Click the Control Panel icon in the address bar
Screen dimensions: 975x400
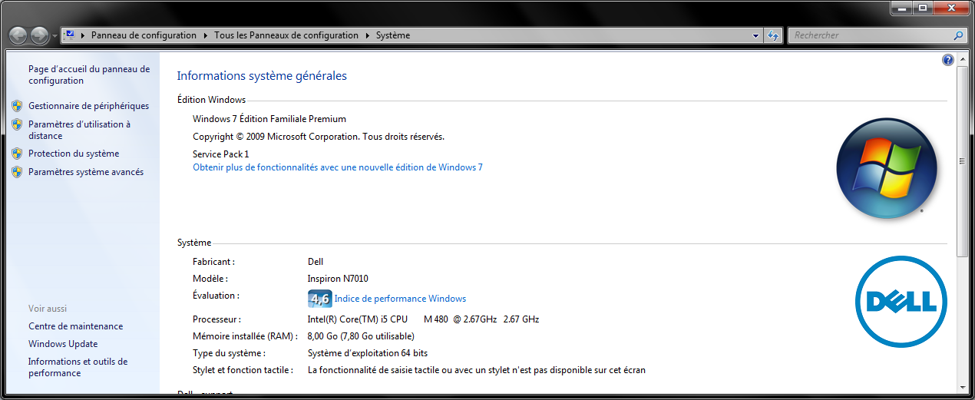pos(70,35)
